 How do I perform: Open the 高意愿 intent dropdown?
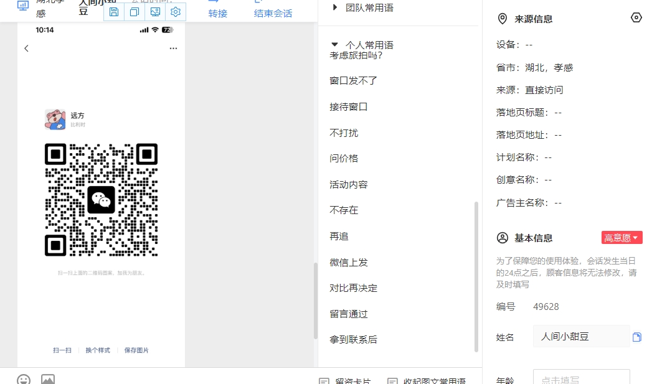[x=621, y=237]
